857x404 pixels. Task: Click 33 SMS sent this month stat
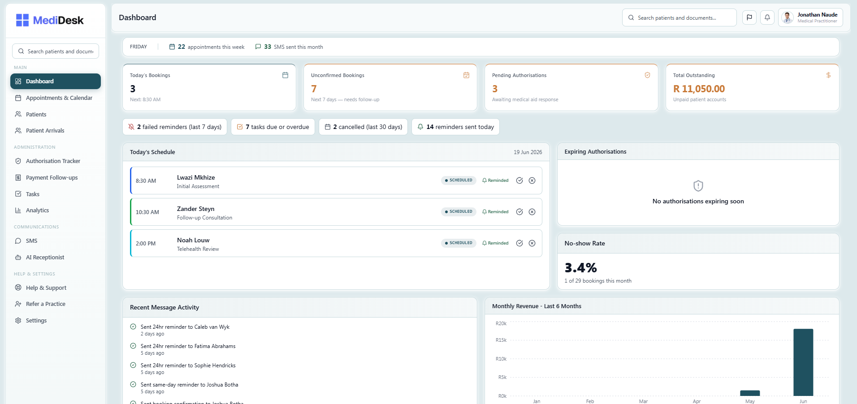click(x=289, y=47)
